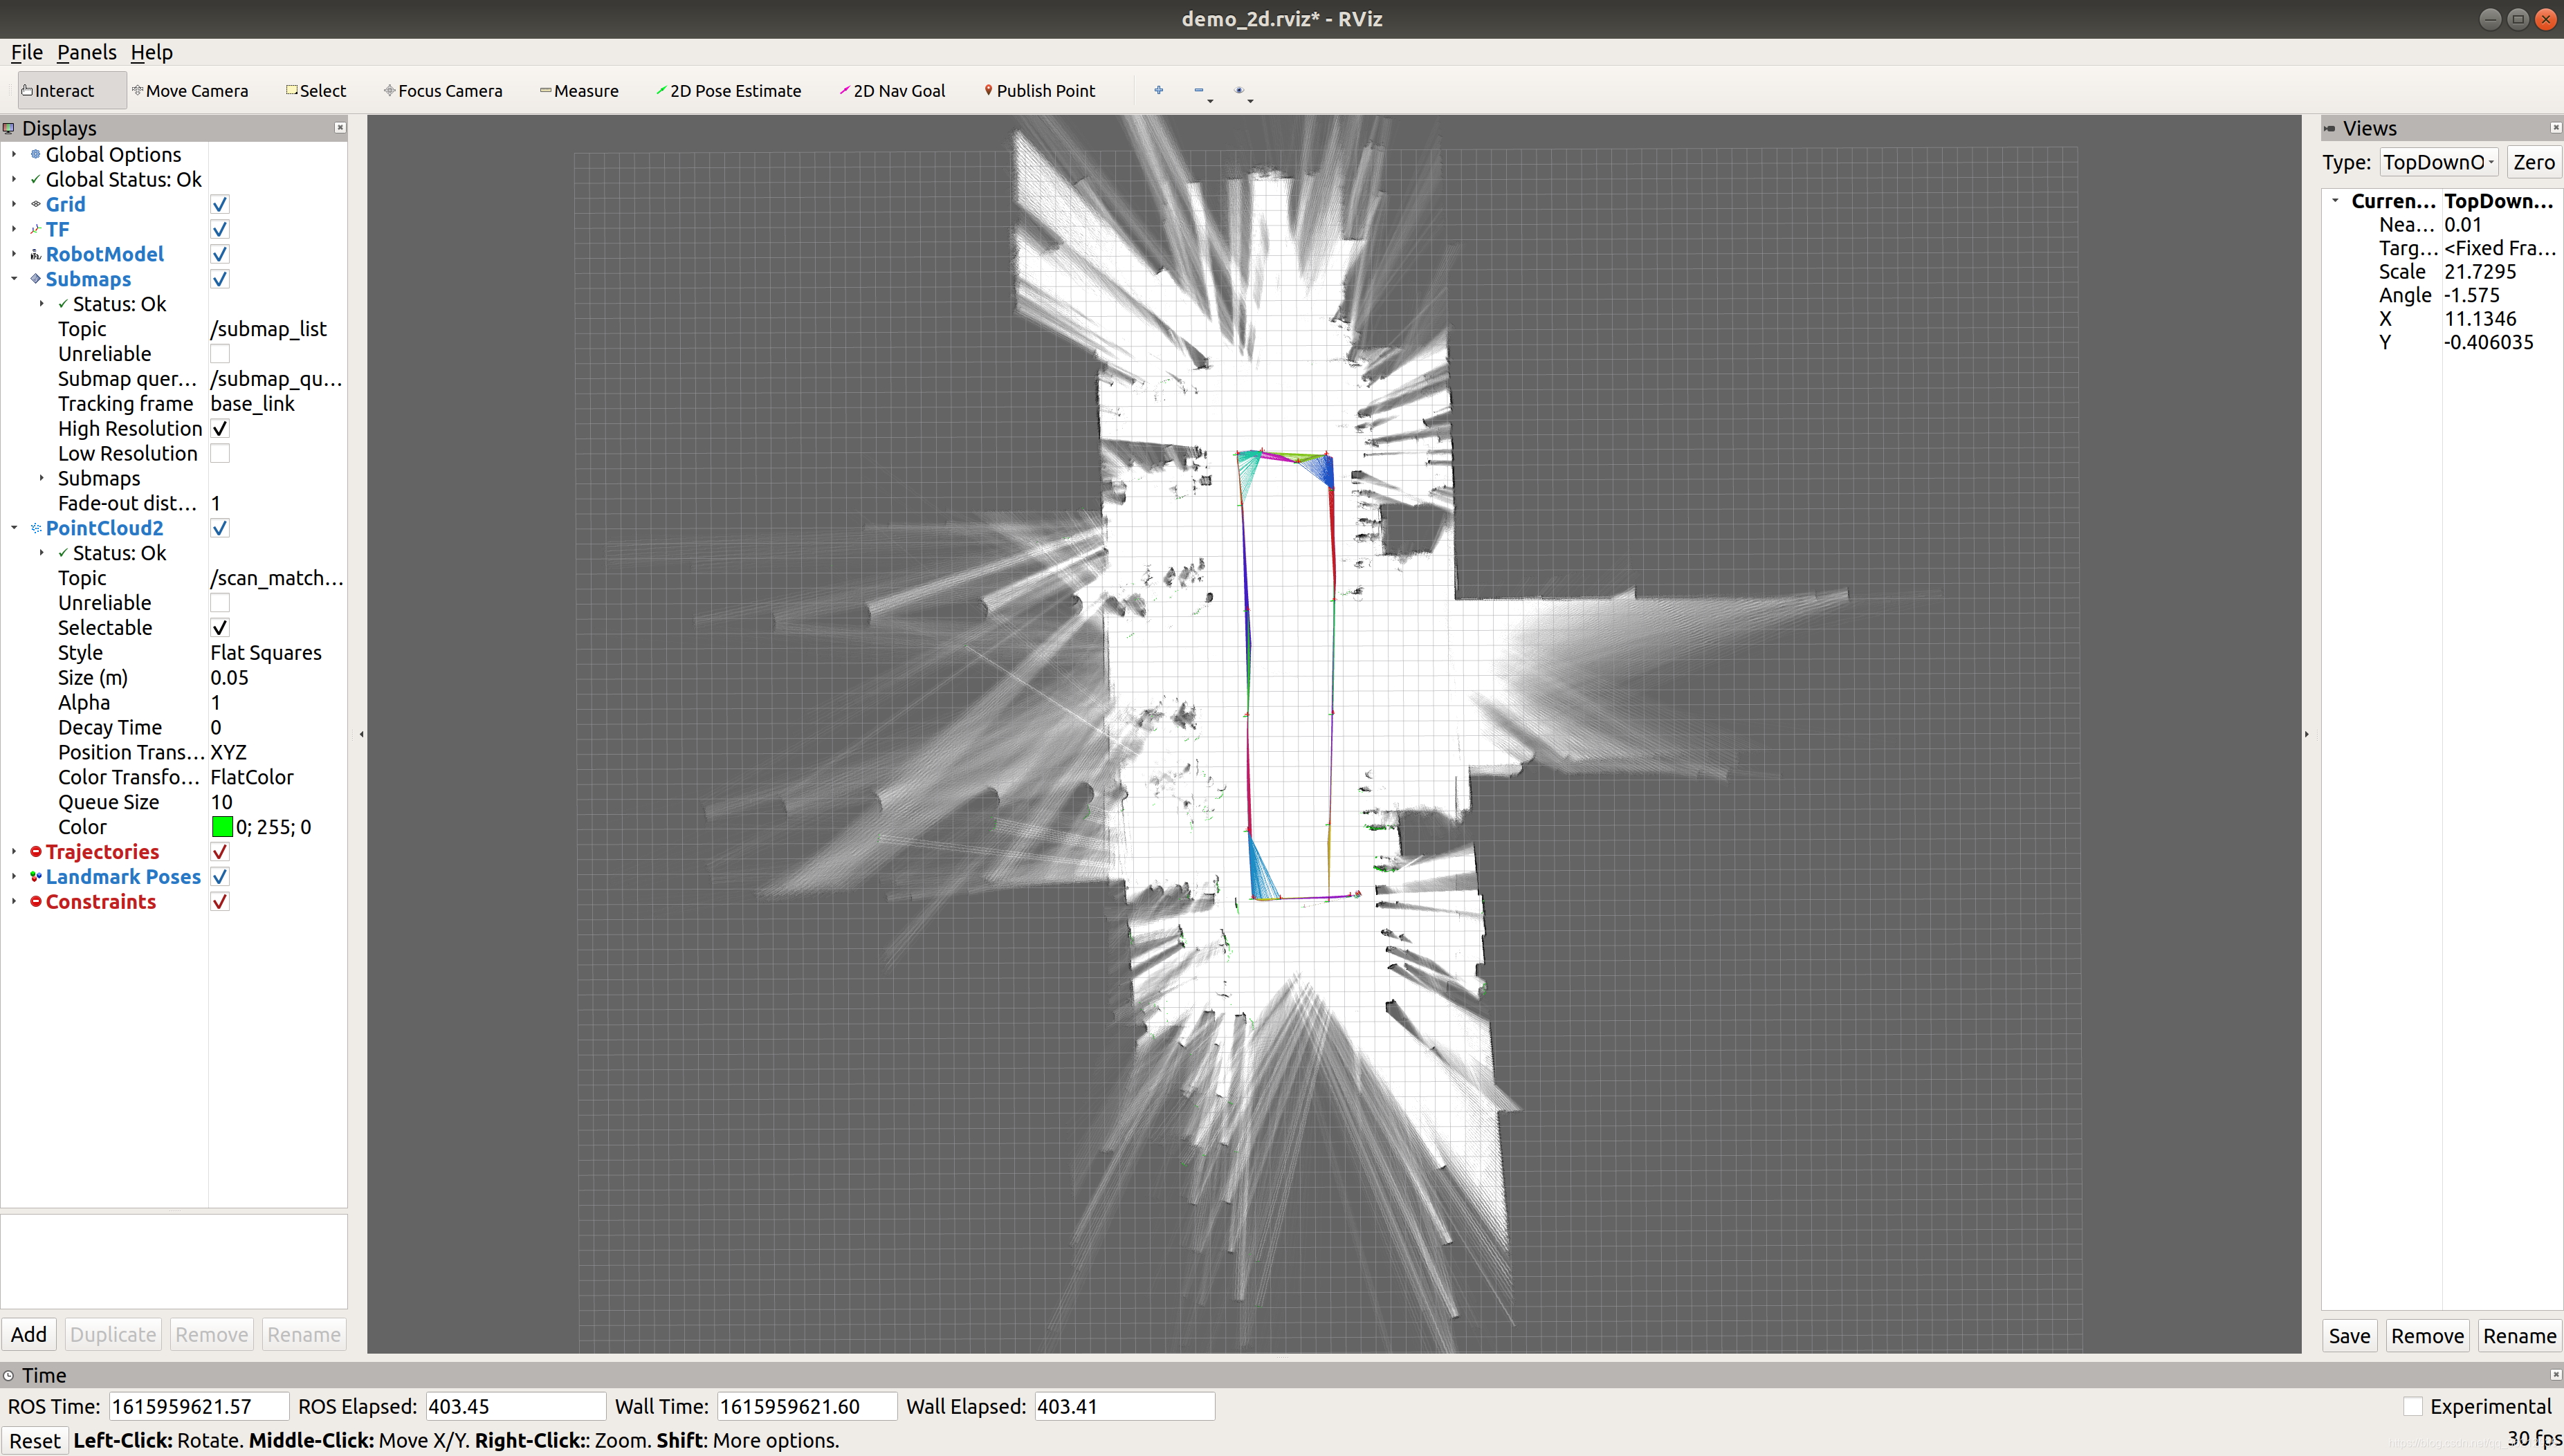Open the eye visibility options icon
The width and height of the screenshot is (2564, 1456).
(x=1239, y=90)
